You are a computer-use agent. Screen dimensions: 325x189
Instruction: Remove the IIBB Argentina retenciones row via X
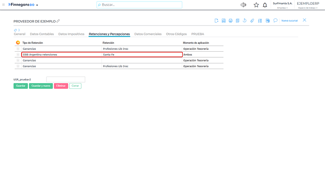point(18,55)
